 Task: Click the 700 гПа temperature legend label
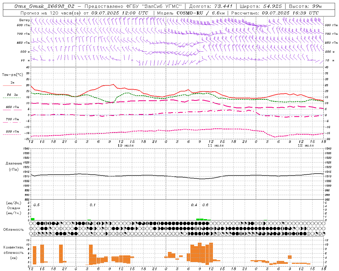pos(12,119)
